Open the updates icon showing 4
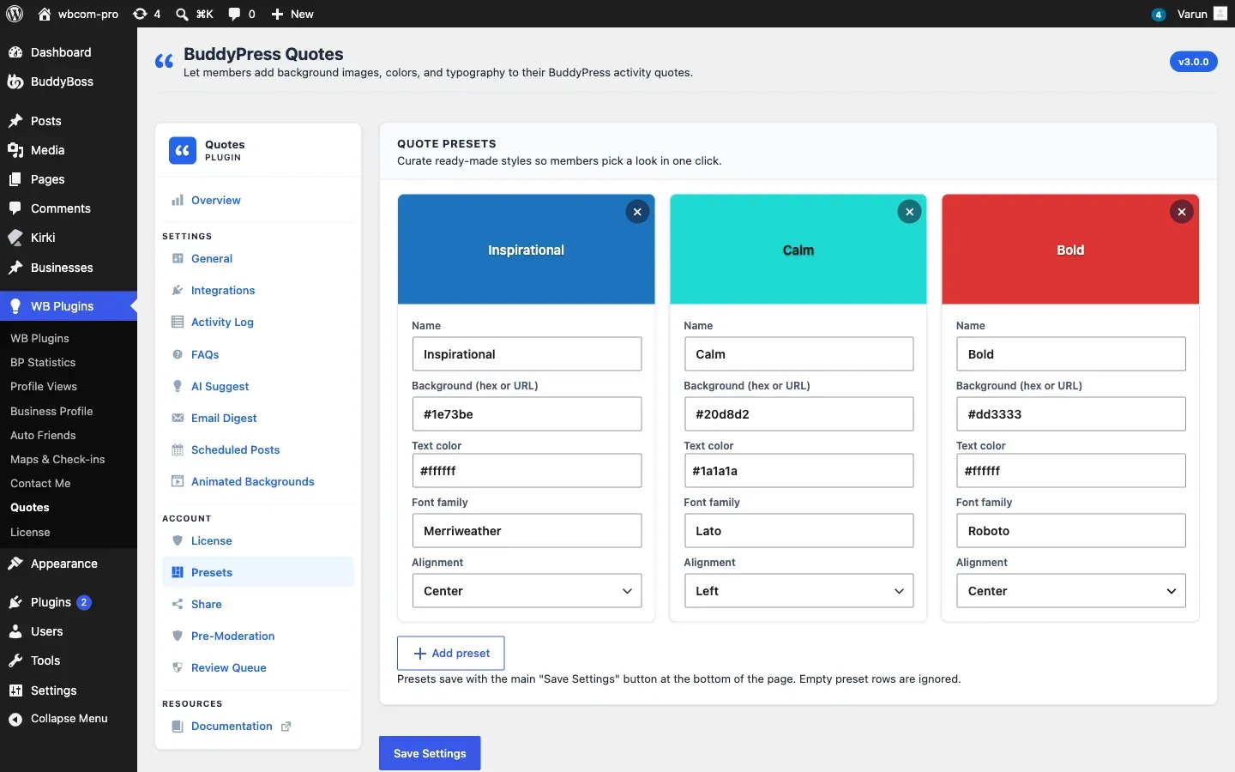 tap(147, 14)
